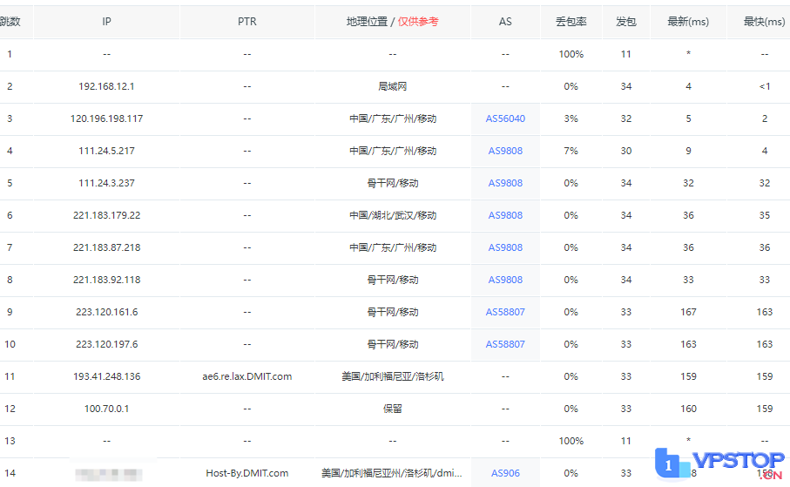
Task: Click AS9808 link for hop 221.183.179.22
Action: coord(505,215)
